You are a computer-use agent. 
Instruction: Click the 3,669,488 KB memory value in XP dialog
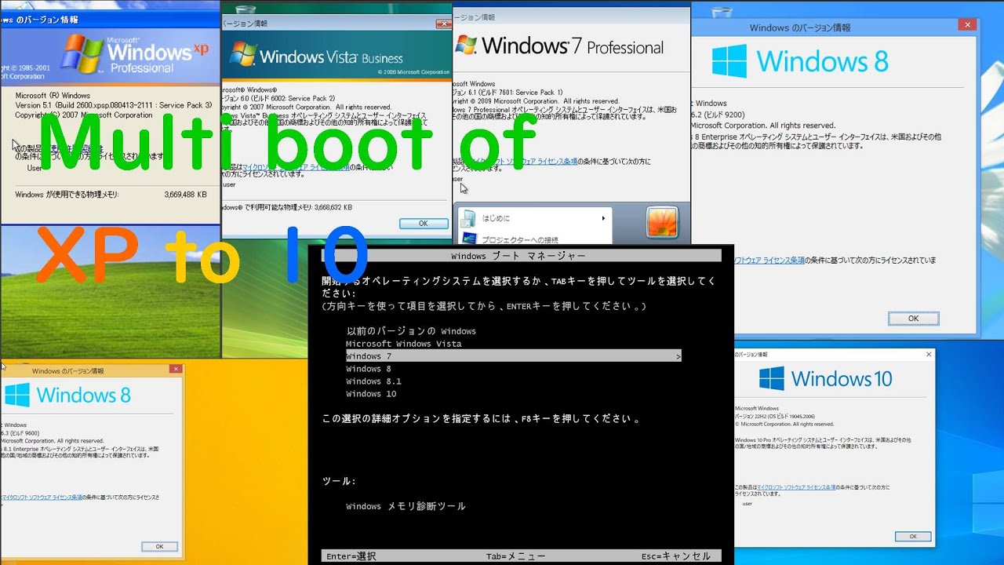[x=186, y=194]
